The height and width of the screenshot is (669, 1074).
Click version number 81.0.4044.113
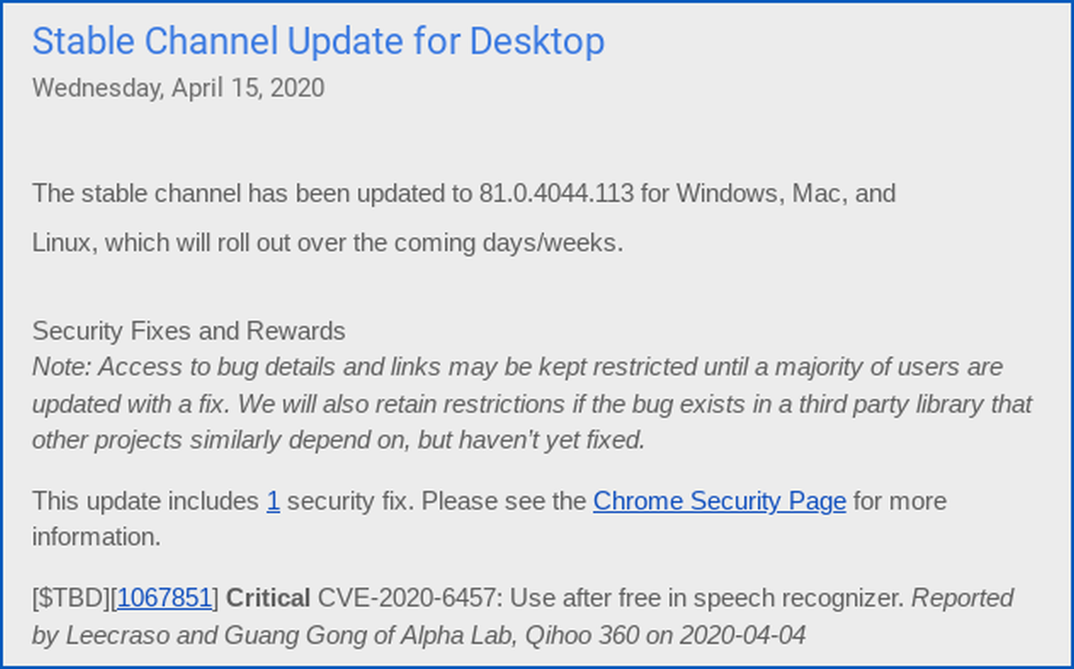[557, 193]
